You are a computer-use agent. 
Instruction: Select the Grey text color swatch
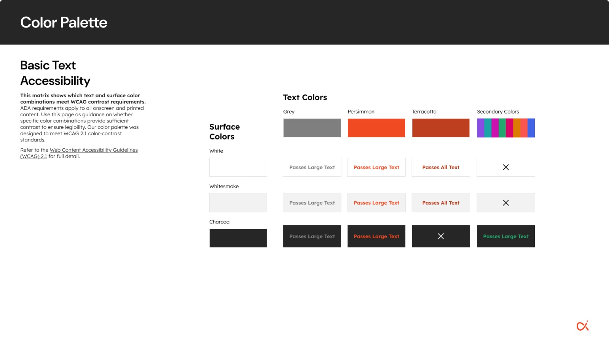point(312,128)
